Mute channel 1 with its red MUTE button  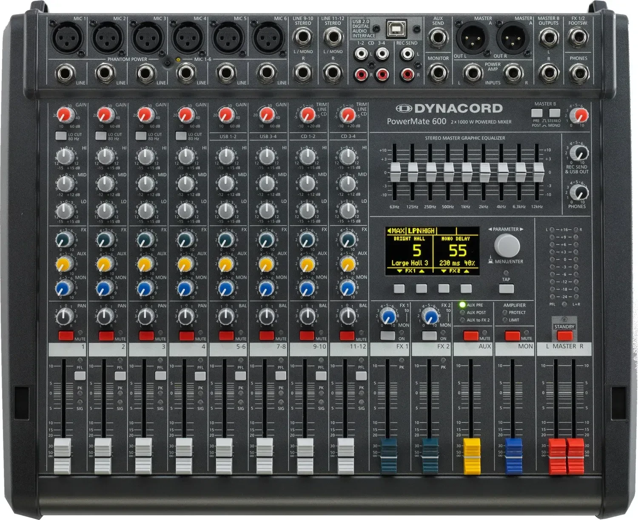click(x=66, y=335)
